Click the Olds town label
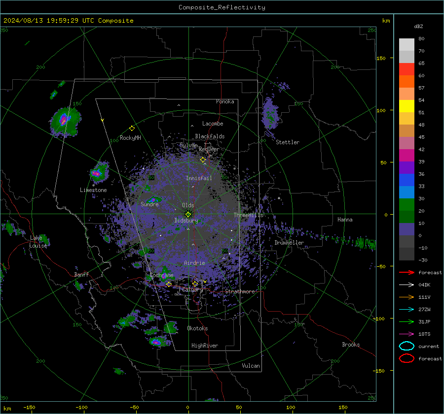This screenshot has height=414, width=444. click(188, 205)
